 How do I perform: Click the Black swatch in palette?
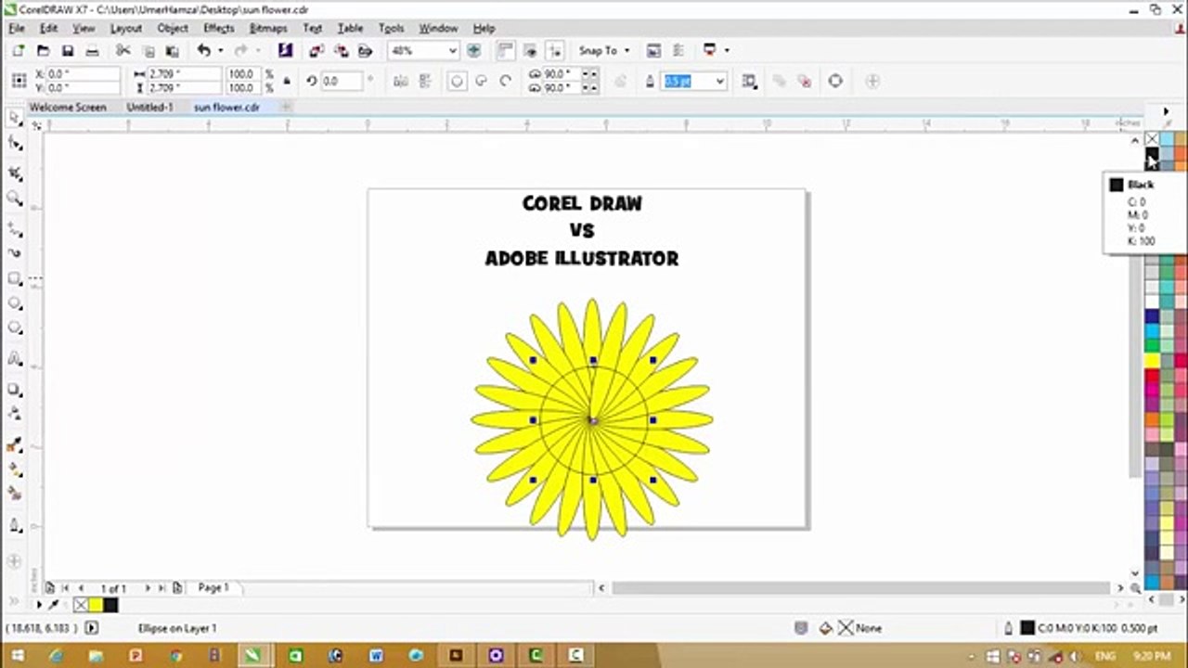tap(1152, 154)
